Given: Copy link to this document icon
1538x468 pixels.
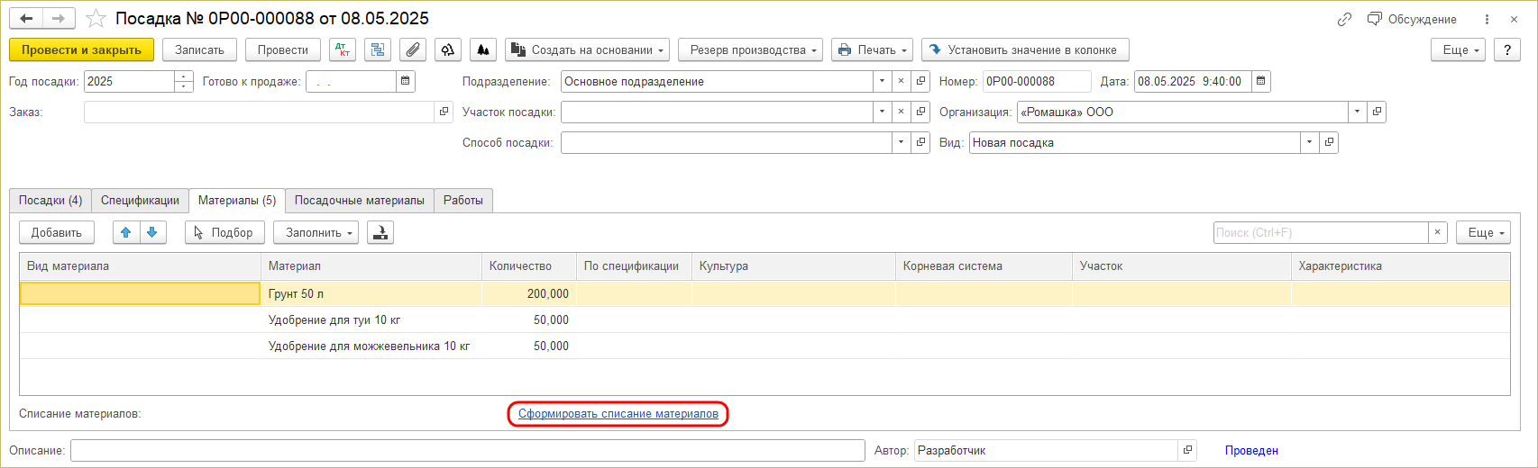Looking at the screenshot, I should click(x=1344, y=19).
